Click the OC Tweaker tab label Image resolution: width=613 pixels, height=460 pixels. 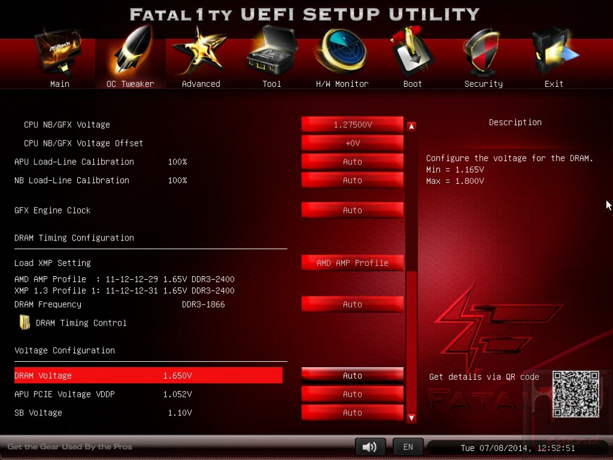pos(130,84)
